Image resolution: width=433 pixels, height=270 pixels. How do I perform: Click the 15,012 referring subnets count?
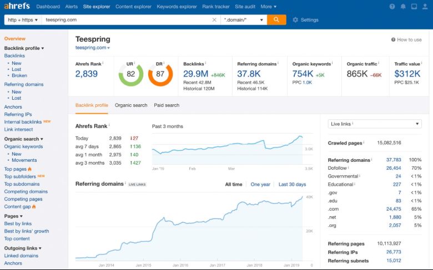pos(394,261)
